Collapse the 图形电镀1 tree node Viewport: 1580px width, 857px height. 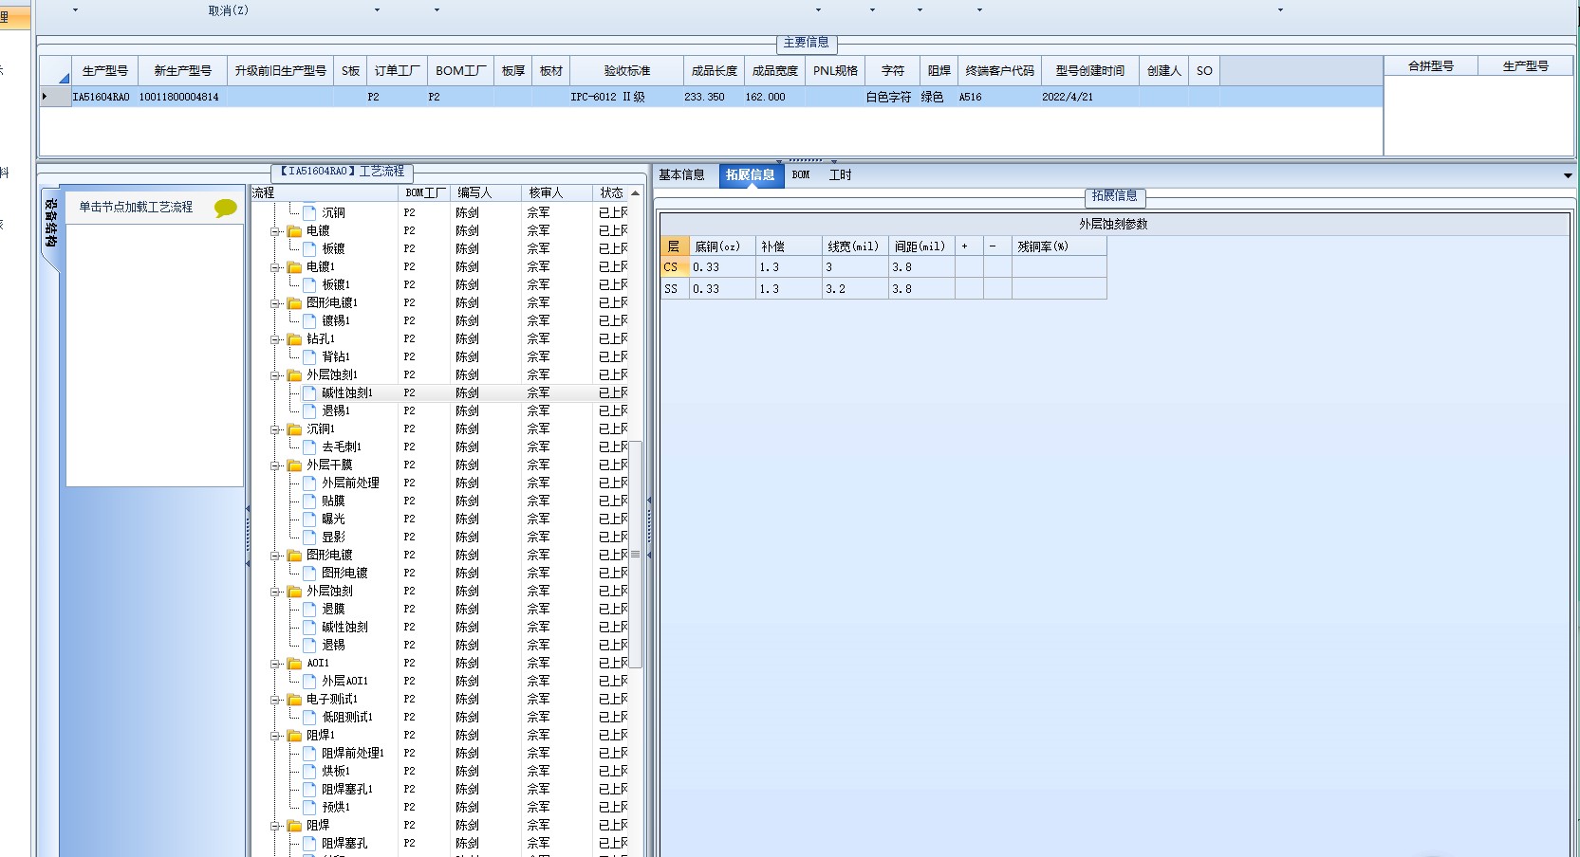(x=275, y=303)
